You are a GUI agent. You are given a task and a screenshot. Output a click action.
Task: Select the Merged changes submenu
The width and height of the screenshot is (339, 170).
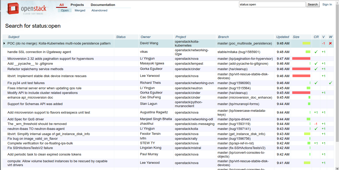(80, 10)
